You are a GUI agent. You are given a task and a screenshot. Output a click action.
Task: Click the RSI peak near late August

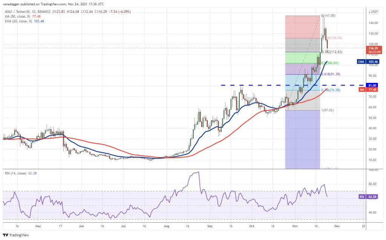(x=198, y=173)
